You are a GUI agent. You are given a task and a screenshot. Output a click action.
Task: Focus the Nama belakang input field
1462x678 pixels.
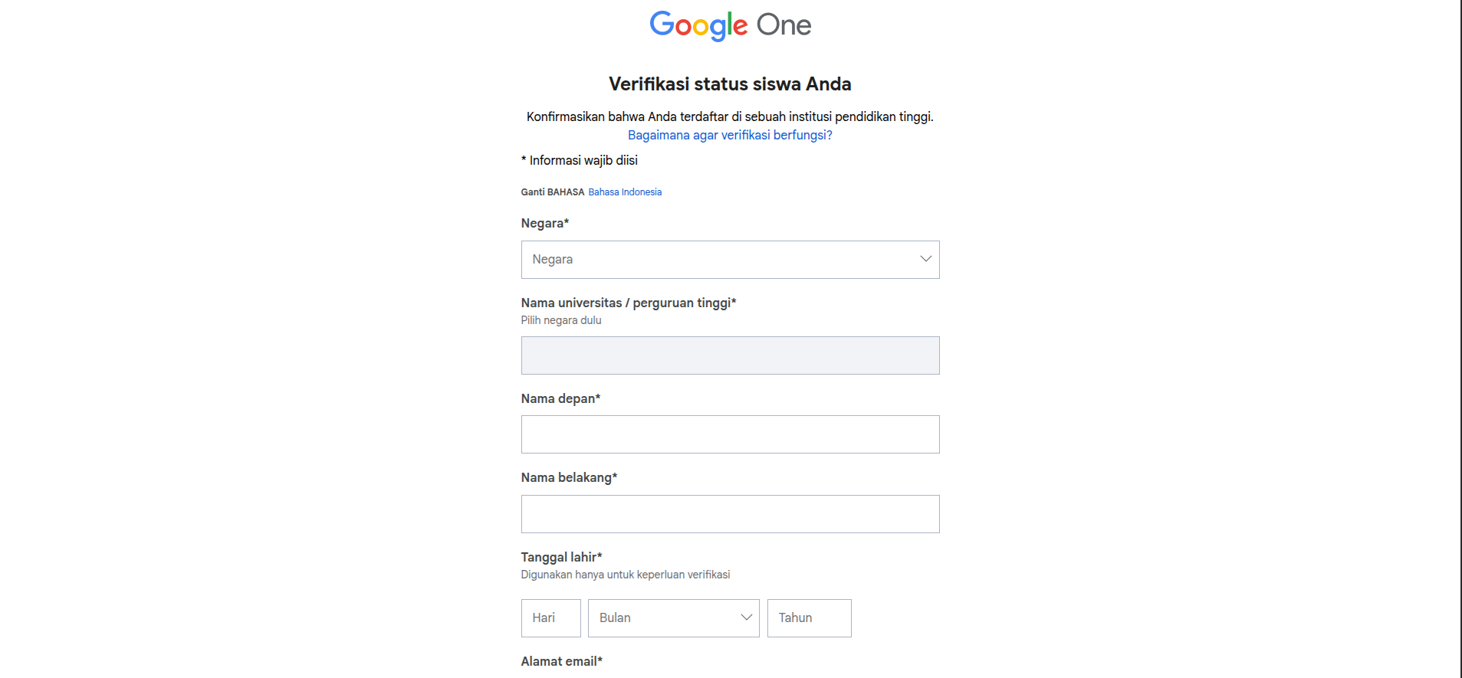tap(730, 514)
